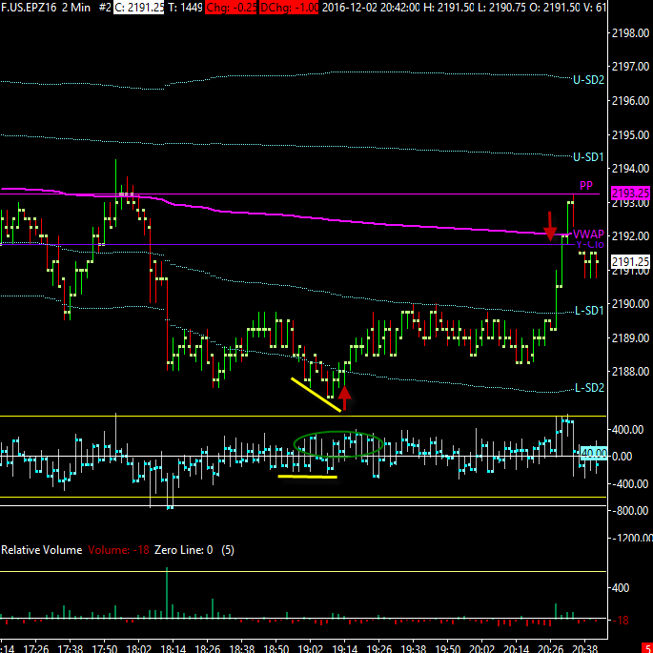Click the 2190.00 price scale label
This screenshot has width=653, height=653.
630,303
